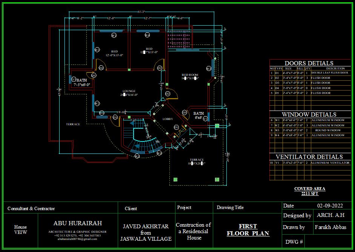The height and width of the screenshot is (252, 355).
Task: Click the dashed stair hatch at the top right
Action: (178, 41)
